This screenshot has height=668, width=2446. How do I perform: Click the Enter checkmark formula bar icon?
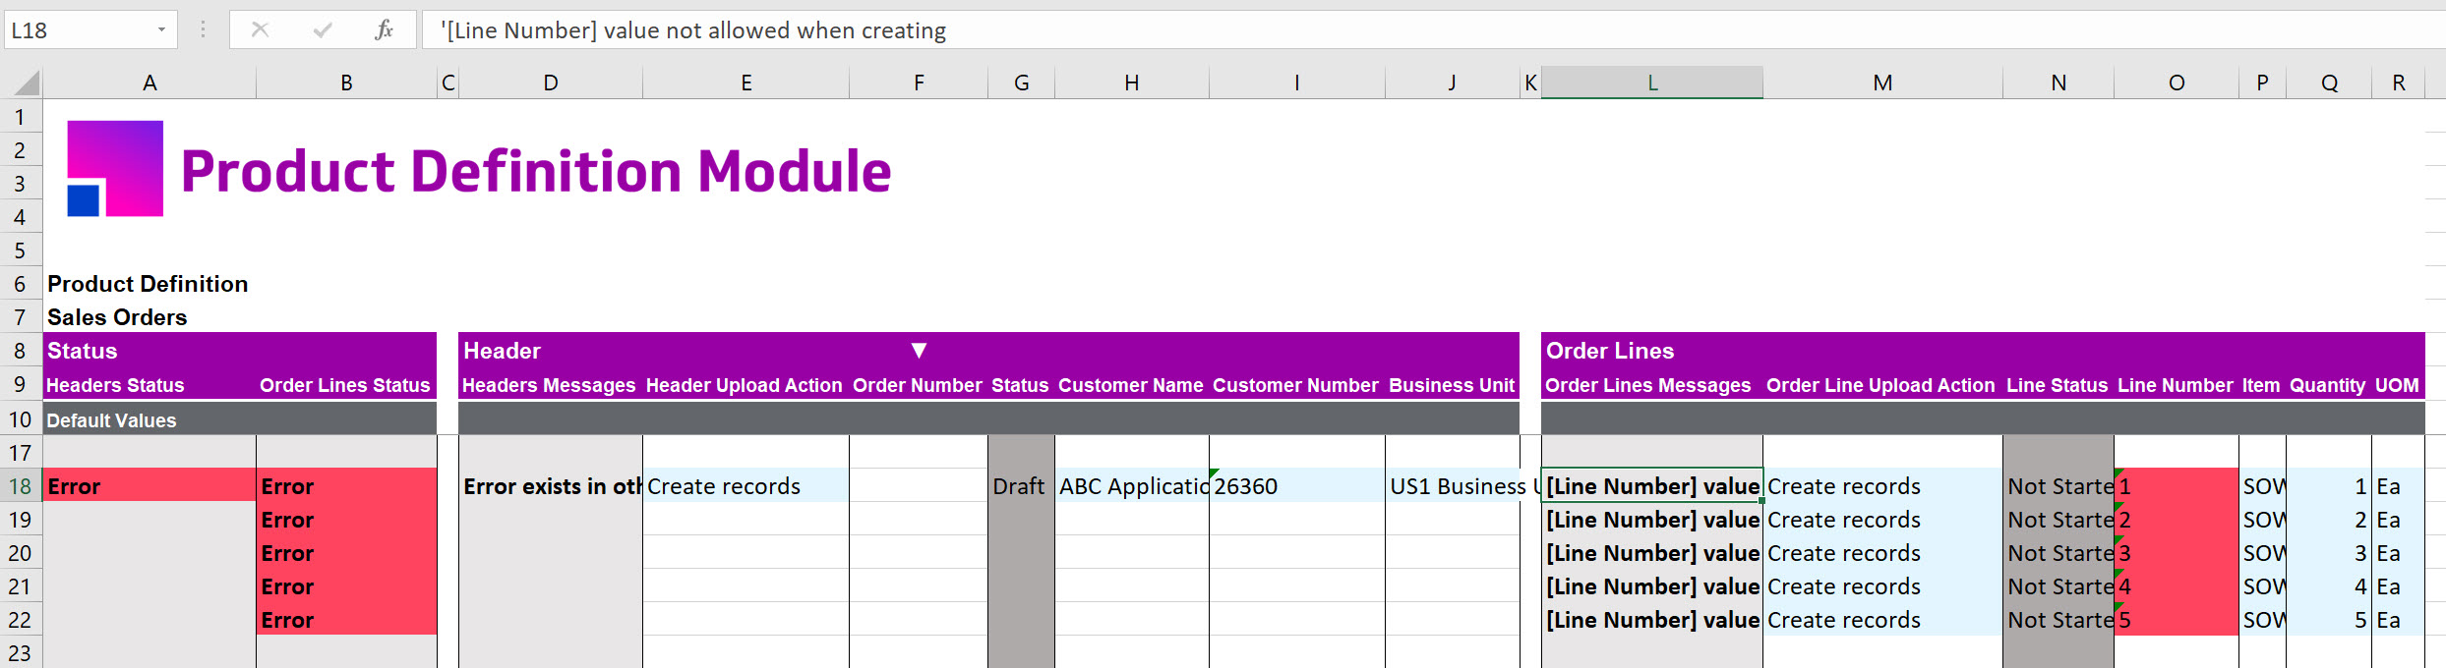(322, 30)
